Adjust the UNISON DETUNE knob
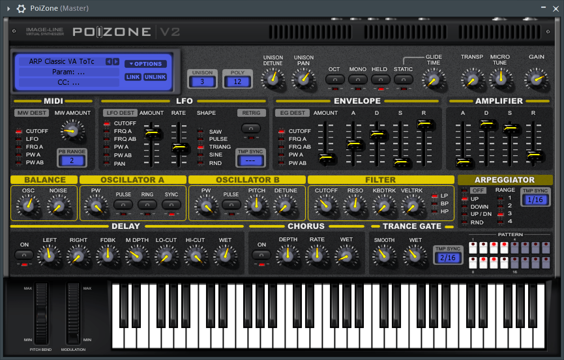Image resolution: width=564 pixels, height=360 pixels. (273, 79)
